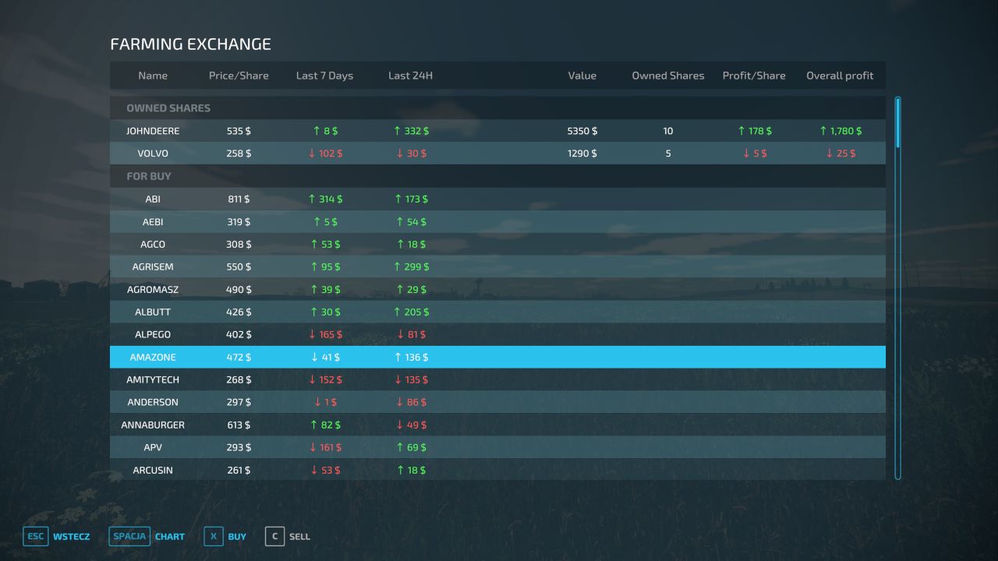The height and width of the screenshot is (561, 998).
Task: Select the AGCO stock row
Action: [497, 244]
